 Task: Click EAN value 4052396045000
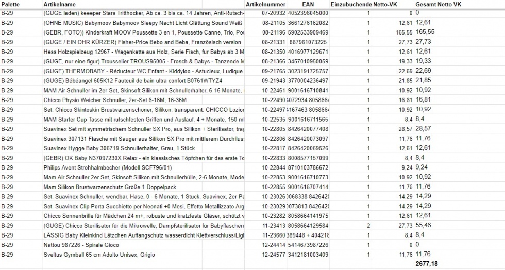[308, 13]
